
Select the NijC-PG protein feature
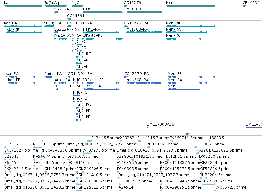[x=80, y=108]
